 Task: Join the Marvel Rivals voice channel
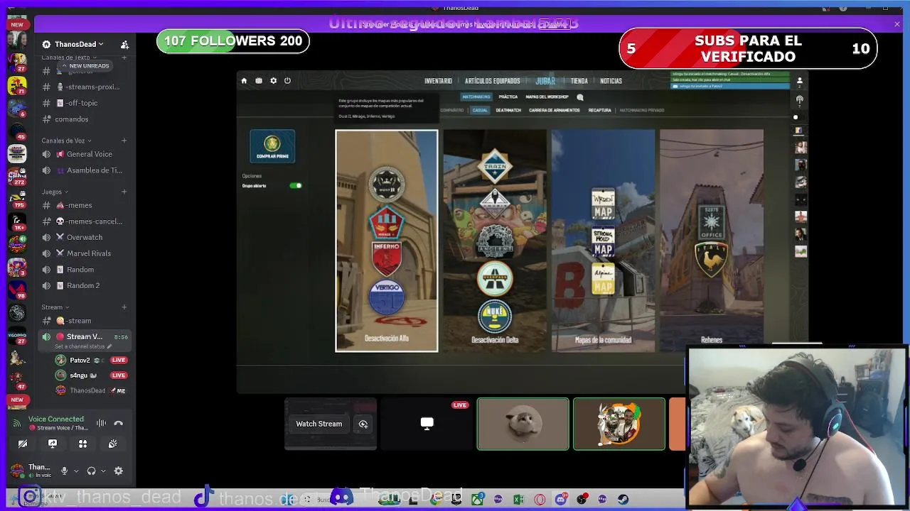point(85,253)
